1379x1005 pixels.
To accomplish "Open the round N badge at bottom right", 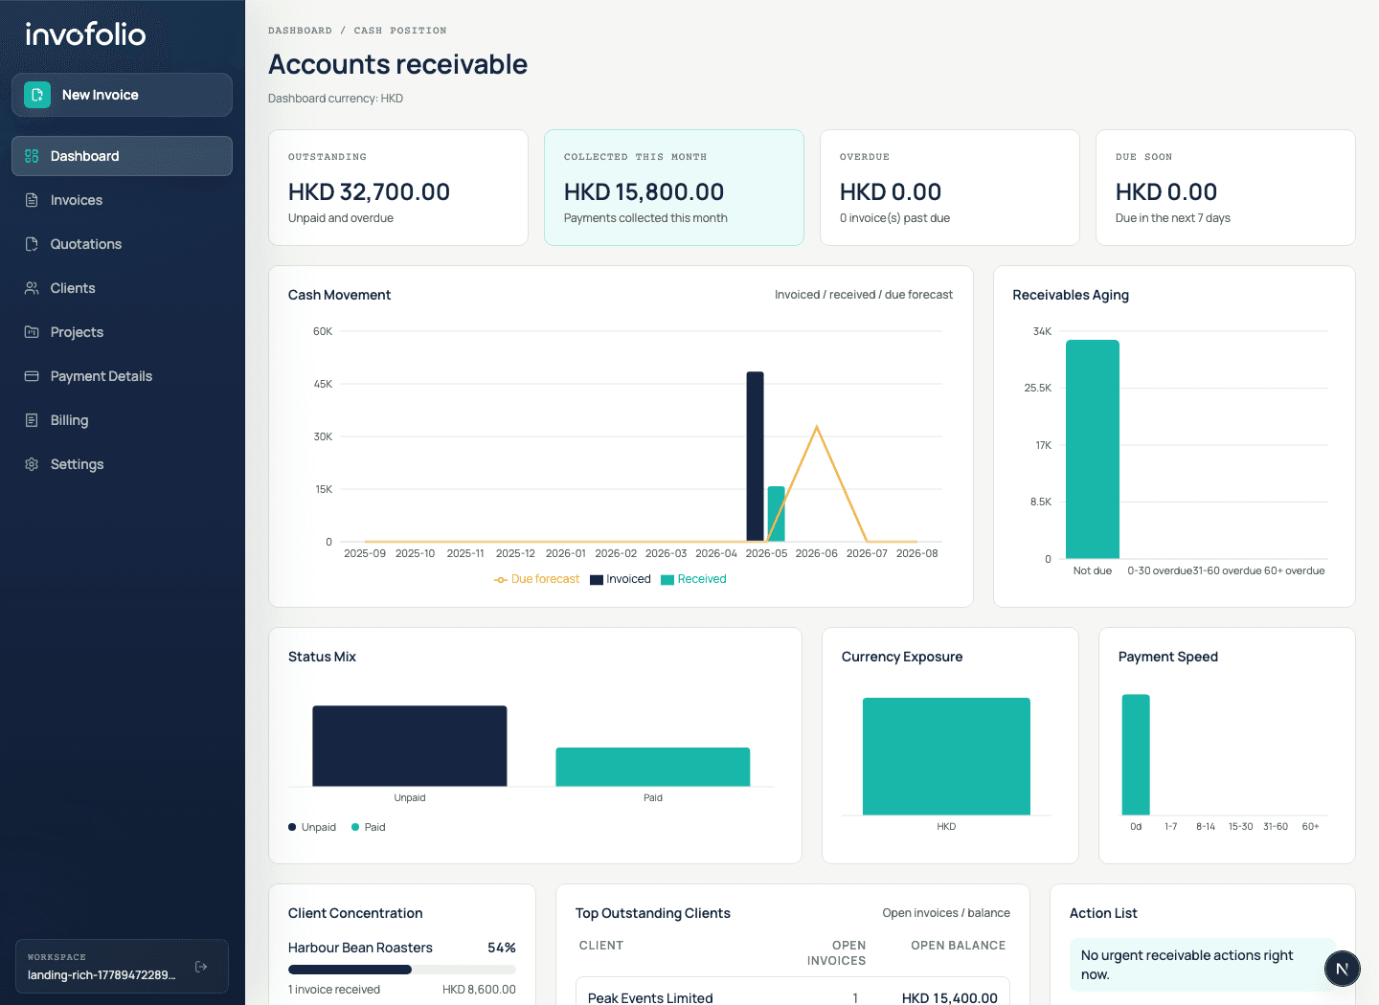I will coord(1343,969).
